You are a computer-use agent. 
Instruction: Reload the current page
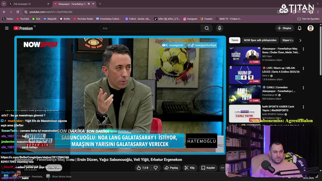[x=18, y=12]
